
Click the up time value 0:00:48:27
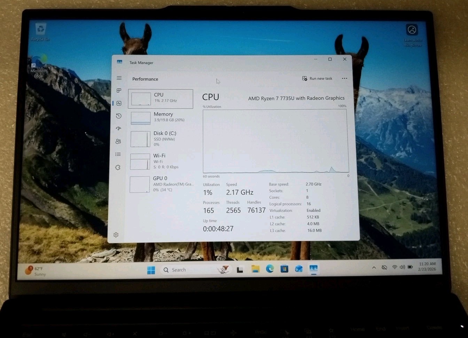[x=218, y=229]
